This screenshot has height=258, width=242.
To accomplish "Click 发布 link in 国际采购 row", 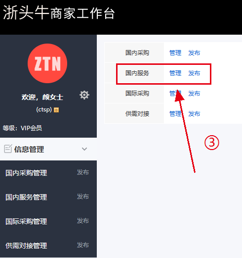I will (194, 94).
